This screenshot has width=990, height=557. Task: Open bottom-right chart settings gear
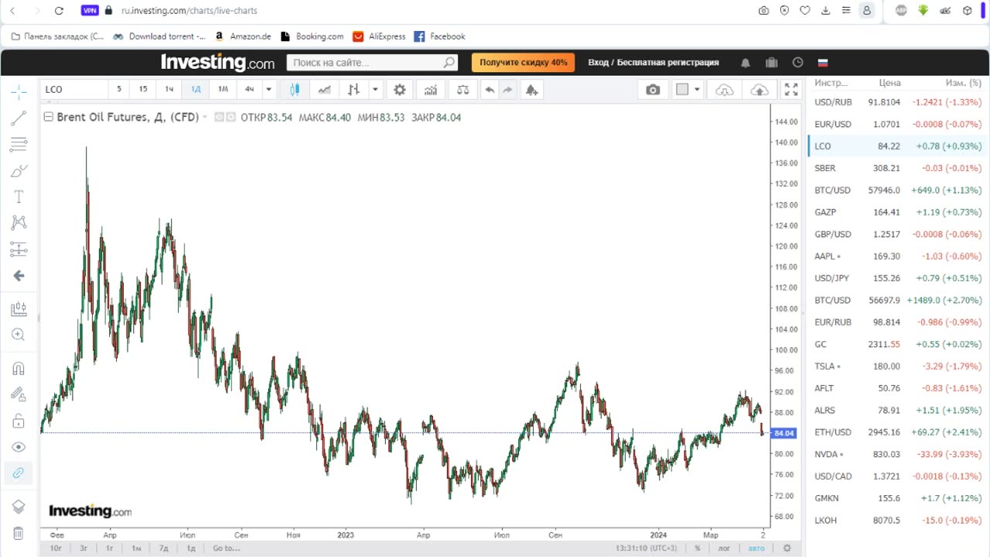787,548
